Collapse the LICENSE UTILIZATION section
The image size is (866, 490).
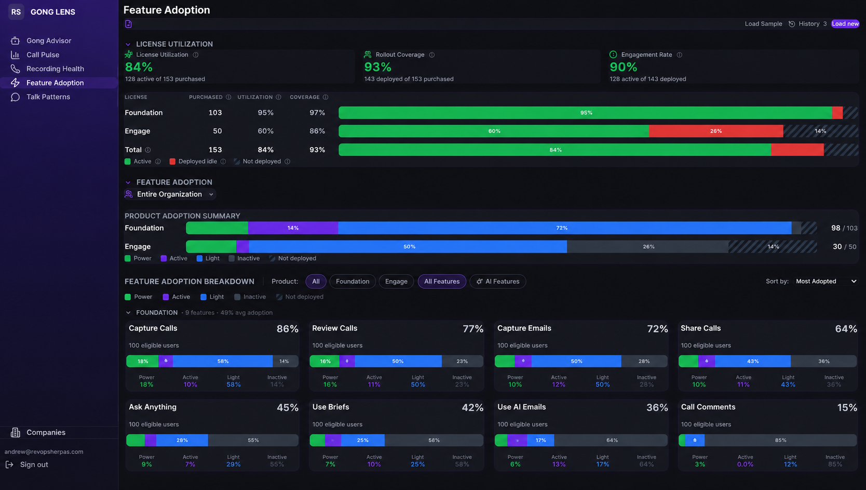[x=128, y=44]
